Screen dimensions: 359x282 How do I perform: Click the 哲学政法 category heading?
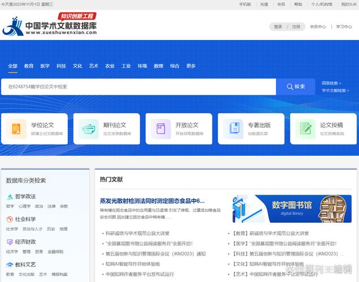pos(25,197)
